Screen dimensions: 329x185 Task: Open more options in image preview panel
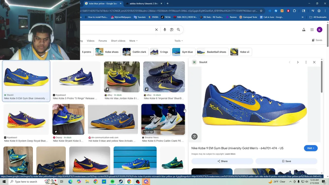[x=306, y=62]
